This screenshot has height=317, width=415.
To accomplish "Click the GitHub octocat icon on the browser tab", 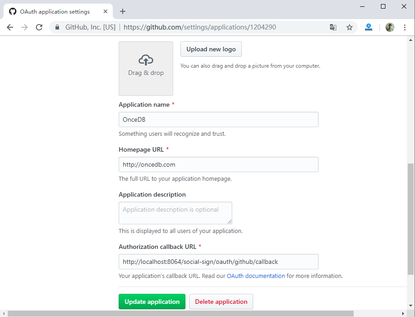I will [x=12, y=11].
